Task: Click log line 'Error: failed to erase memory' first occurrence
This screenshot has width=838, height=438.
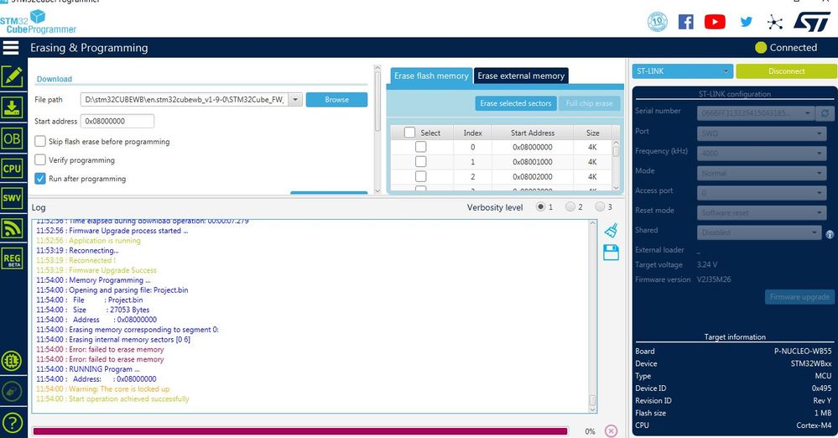Action: point(100,349)
